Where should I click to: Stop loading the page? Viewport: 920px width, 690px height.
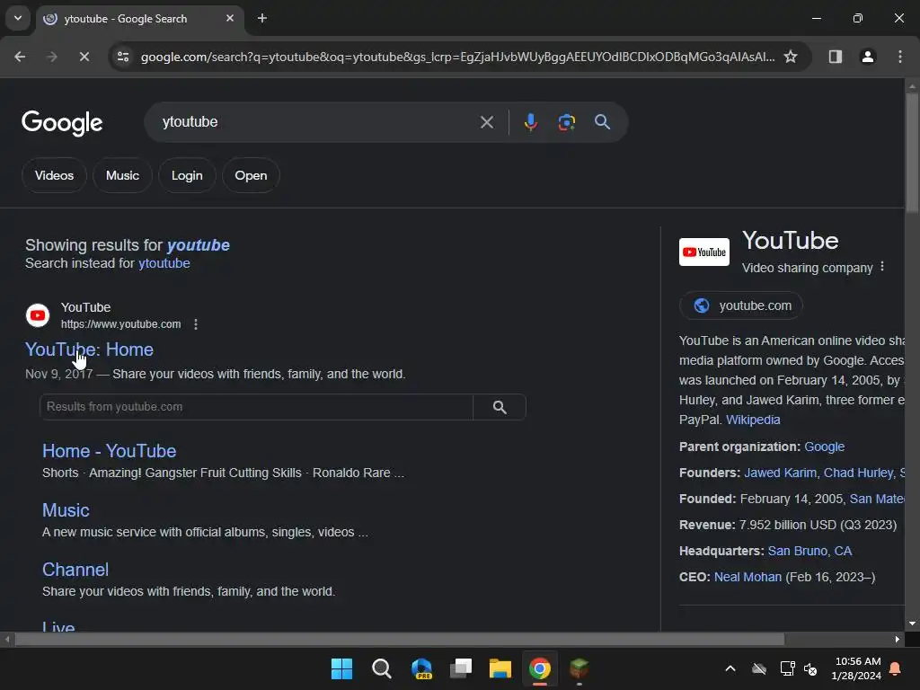click(x=84, y=57)
